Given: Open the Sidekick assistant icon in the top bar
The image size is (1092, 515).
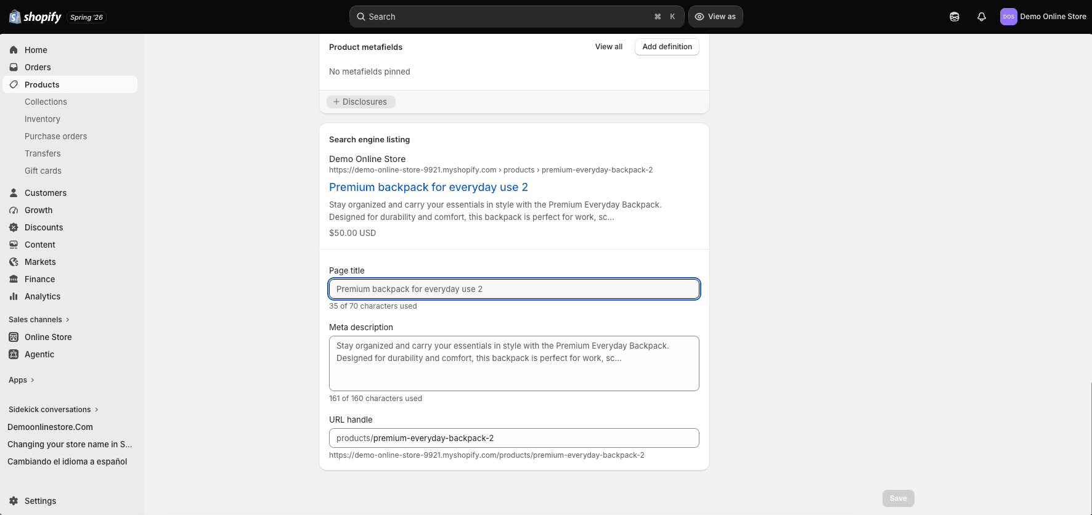Looking at the screenshot, I should click(955, 17).
